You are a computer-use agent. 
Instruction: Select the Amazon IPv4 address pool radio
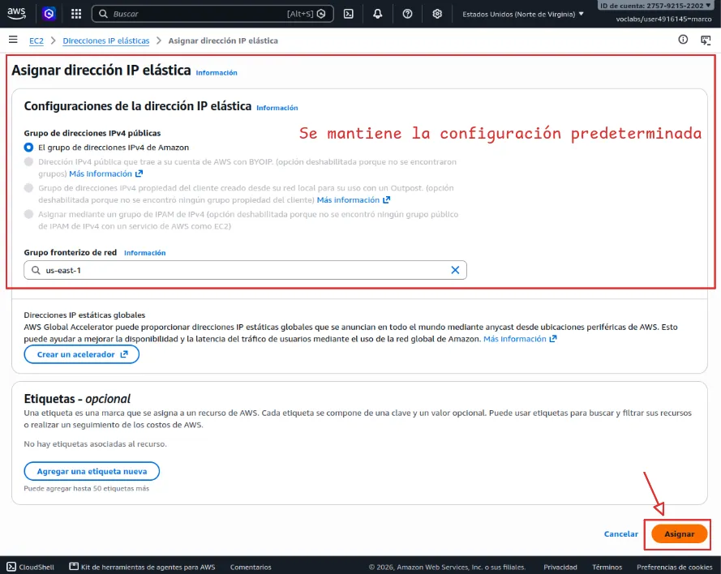tap(28, 148)
